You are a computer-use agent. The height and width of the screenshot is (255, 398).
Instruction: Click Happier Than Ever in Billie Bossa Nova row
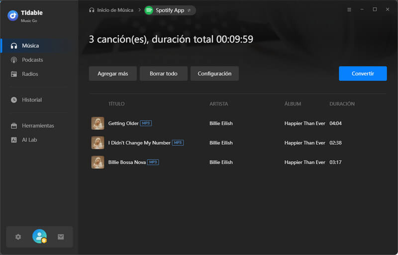[304, 162]
